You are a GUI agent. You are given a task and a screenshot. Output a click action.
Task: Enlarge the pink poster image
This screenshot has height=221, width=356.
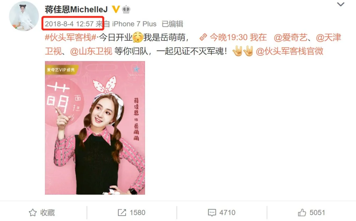coord(95,128)
